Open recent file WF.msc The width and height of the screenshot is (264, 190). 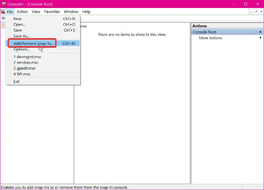click(43, 74)
